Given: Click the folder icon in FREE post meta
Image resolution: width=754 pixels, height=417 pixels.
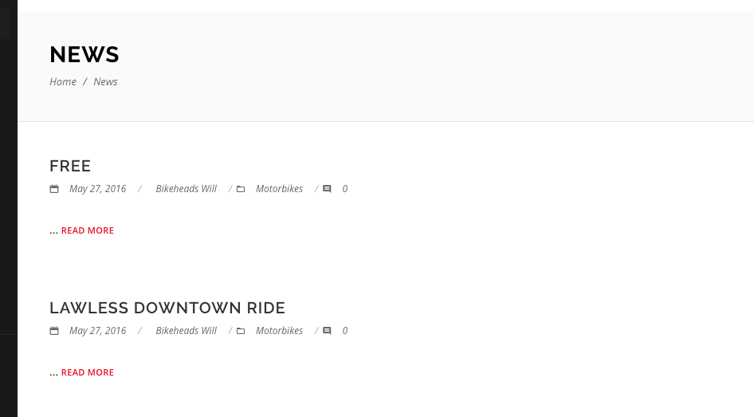Looking at the screenshot, I should coord(241,189).
